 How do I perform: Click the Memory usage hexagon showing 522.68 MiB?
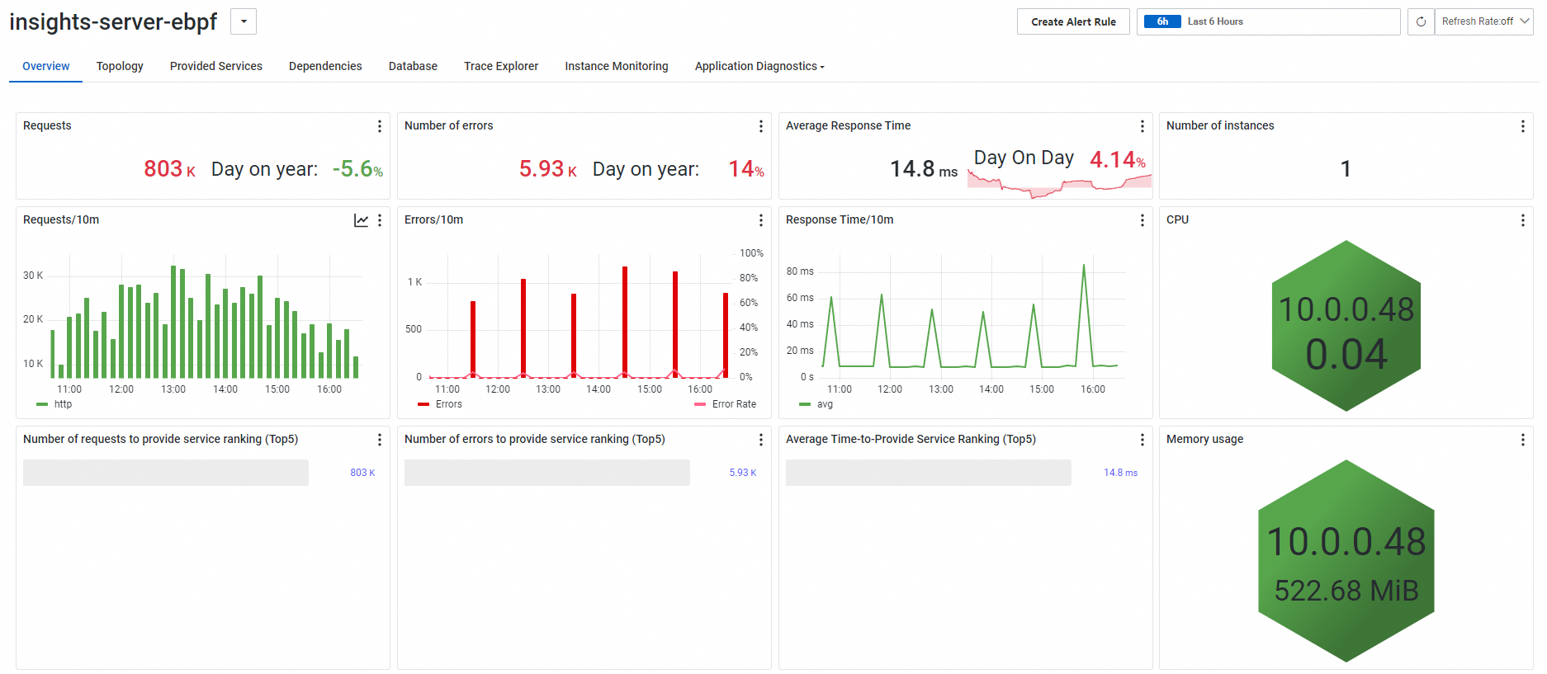(x=1346, y=561)
